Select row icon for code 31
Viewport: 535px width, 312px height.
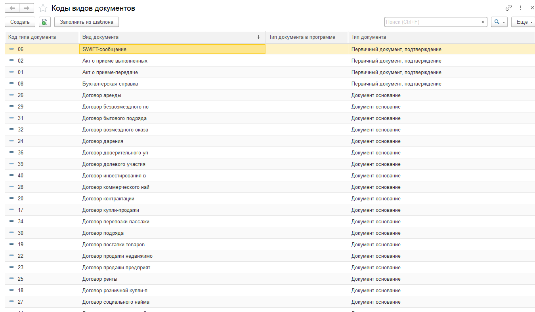click(x=11, y=118)
